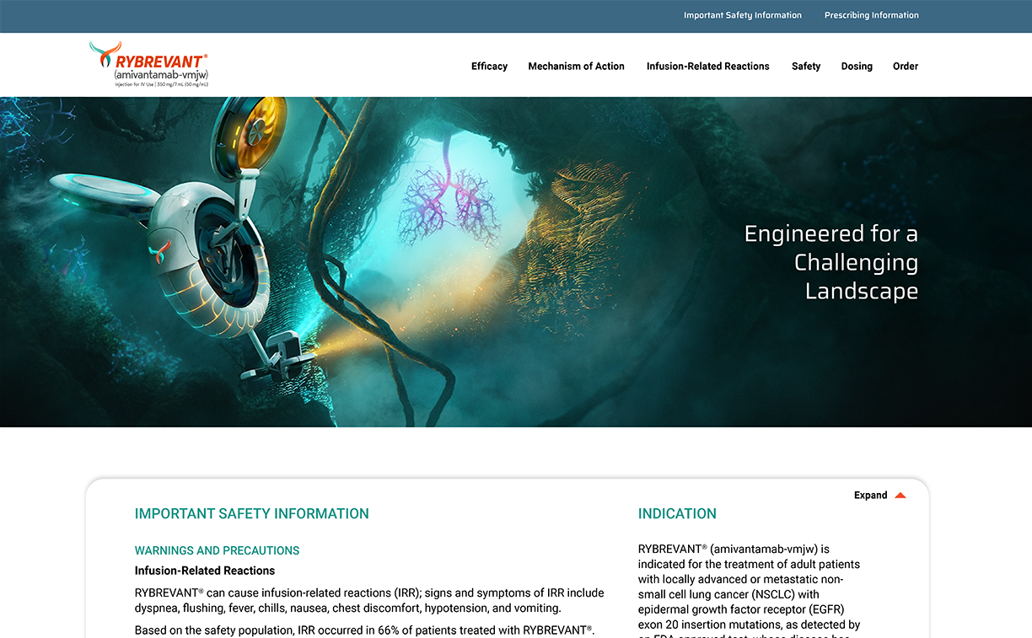Screen dimensions: 1032x638
Task: Click the hero image of the lung landscape
Action: (516, 262)
